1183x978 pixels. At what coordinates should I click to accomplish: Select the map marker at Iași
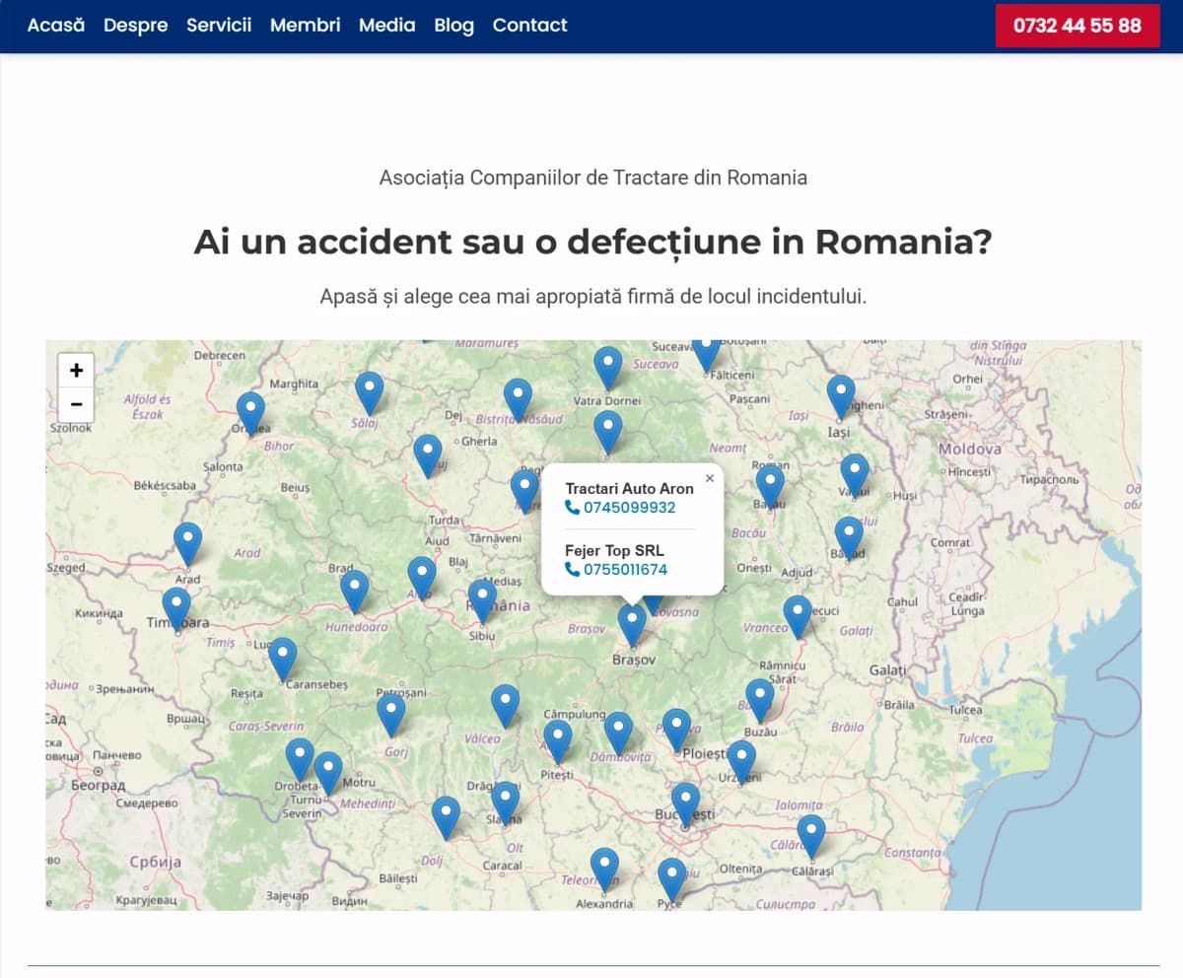click(x=840, y=394)
